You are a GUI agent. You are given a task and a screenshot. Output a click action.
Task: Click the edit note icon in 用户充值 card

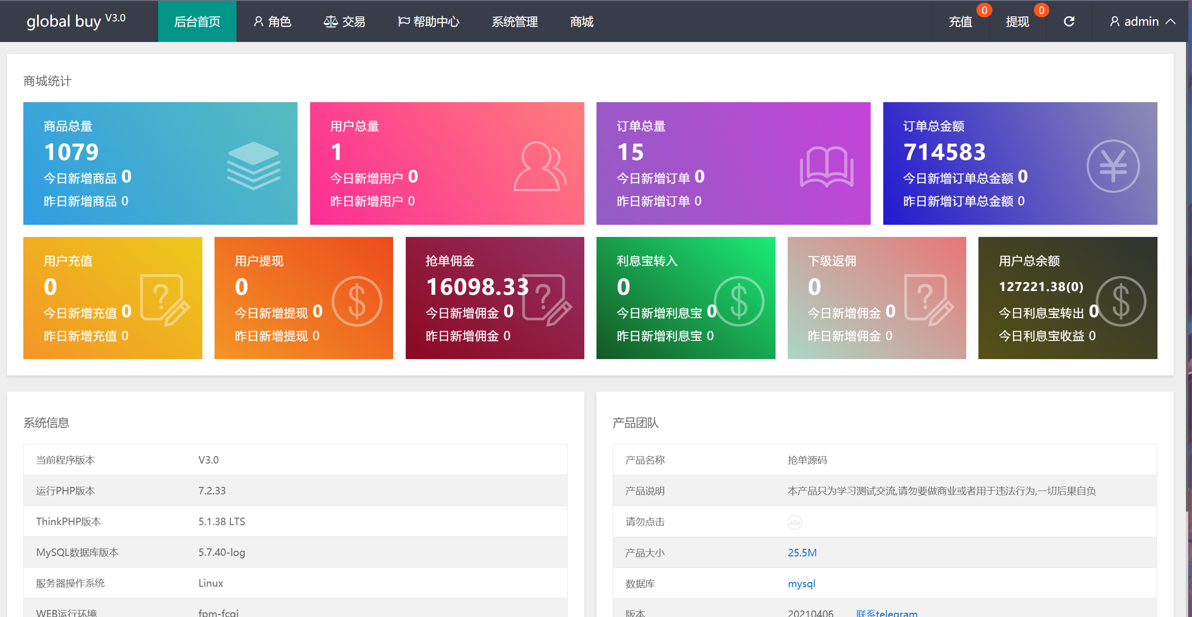pyautogui.click(x=165, y=299)
